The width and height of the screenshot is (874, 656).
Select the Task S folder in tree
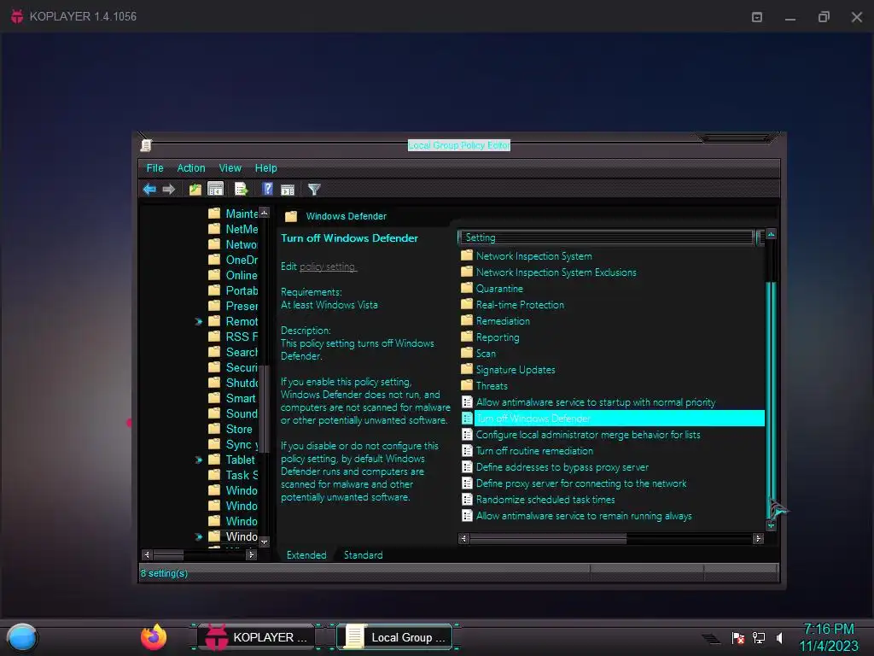pos(234,475)
